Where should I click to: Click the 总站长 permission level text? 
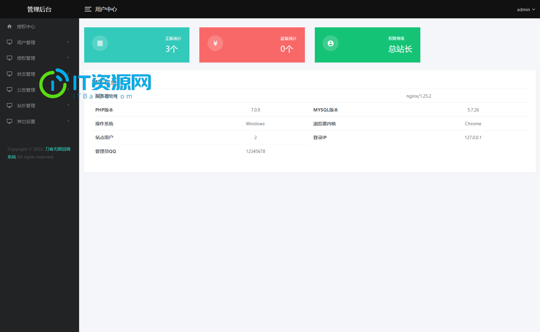pos(400,49)
